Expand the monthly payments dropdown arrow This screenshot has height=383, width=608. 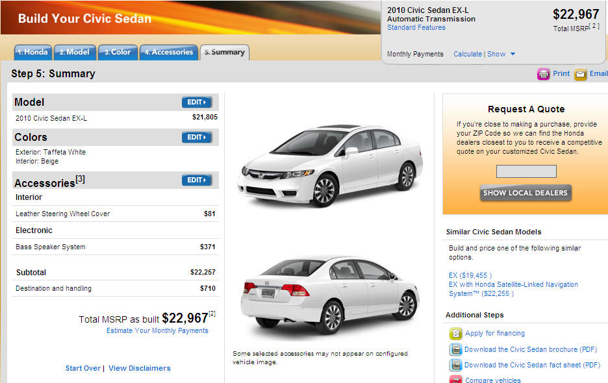coord(513,54)
